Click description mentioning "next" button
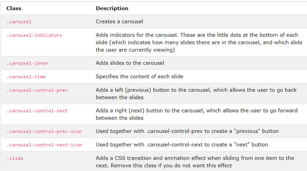307x171 pixels. pyautogui.click(x=182, y=144)
